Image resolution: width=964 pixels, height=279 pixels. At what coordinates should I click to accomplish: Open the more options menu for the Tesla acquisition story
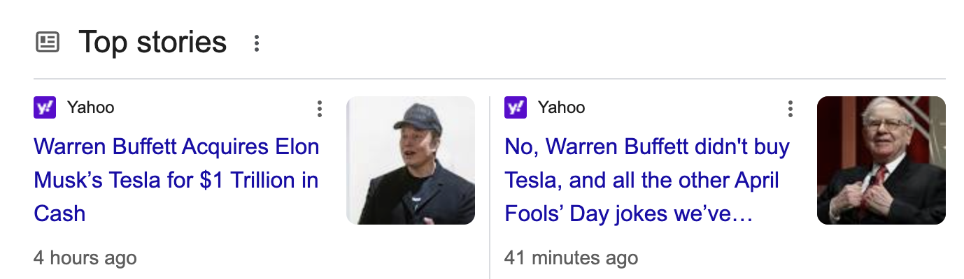[x=320, y=109]
